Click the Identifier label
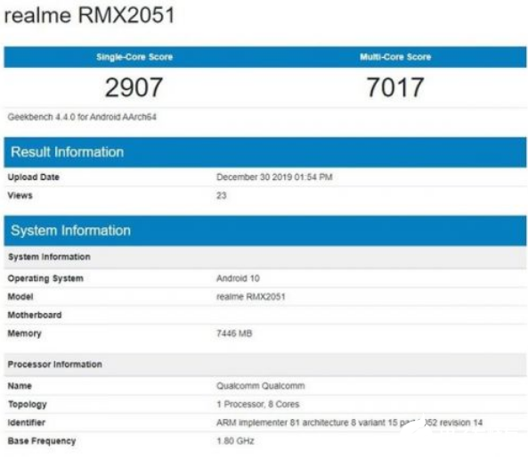Viewport: 528px width, 461px height. tap(26, 423)
